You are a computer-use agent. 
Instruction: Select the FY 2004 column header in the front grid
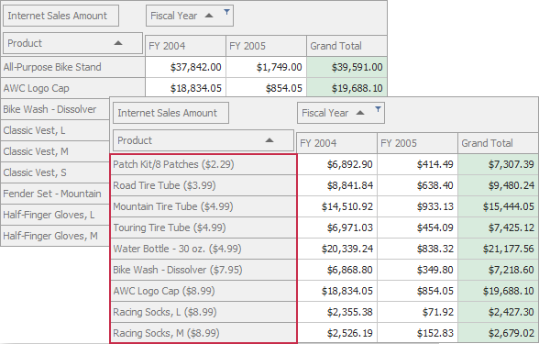tap(337, 143)
